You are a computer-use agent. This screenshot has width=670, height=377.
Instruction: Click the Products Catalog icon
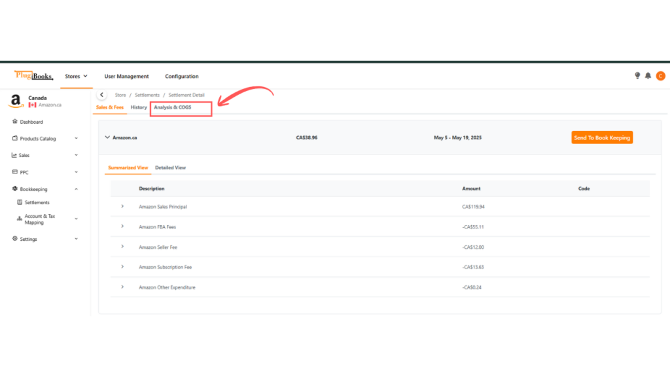(15, 138)
